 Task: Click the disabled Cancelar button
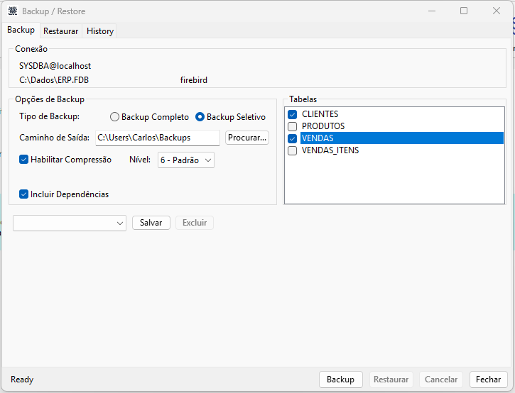tap(441, 380)
